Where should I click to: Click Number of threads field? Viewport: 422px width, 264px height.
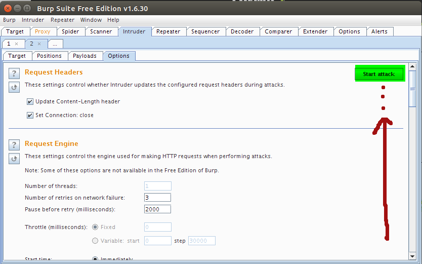158,186
